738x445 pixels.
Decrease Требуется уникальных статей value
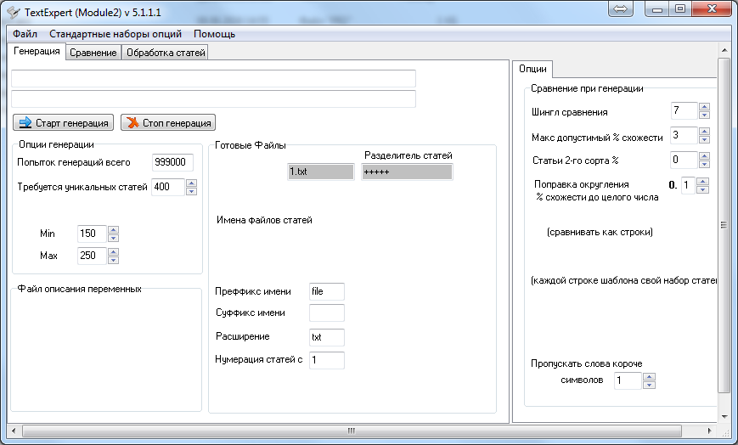192,191
